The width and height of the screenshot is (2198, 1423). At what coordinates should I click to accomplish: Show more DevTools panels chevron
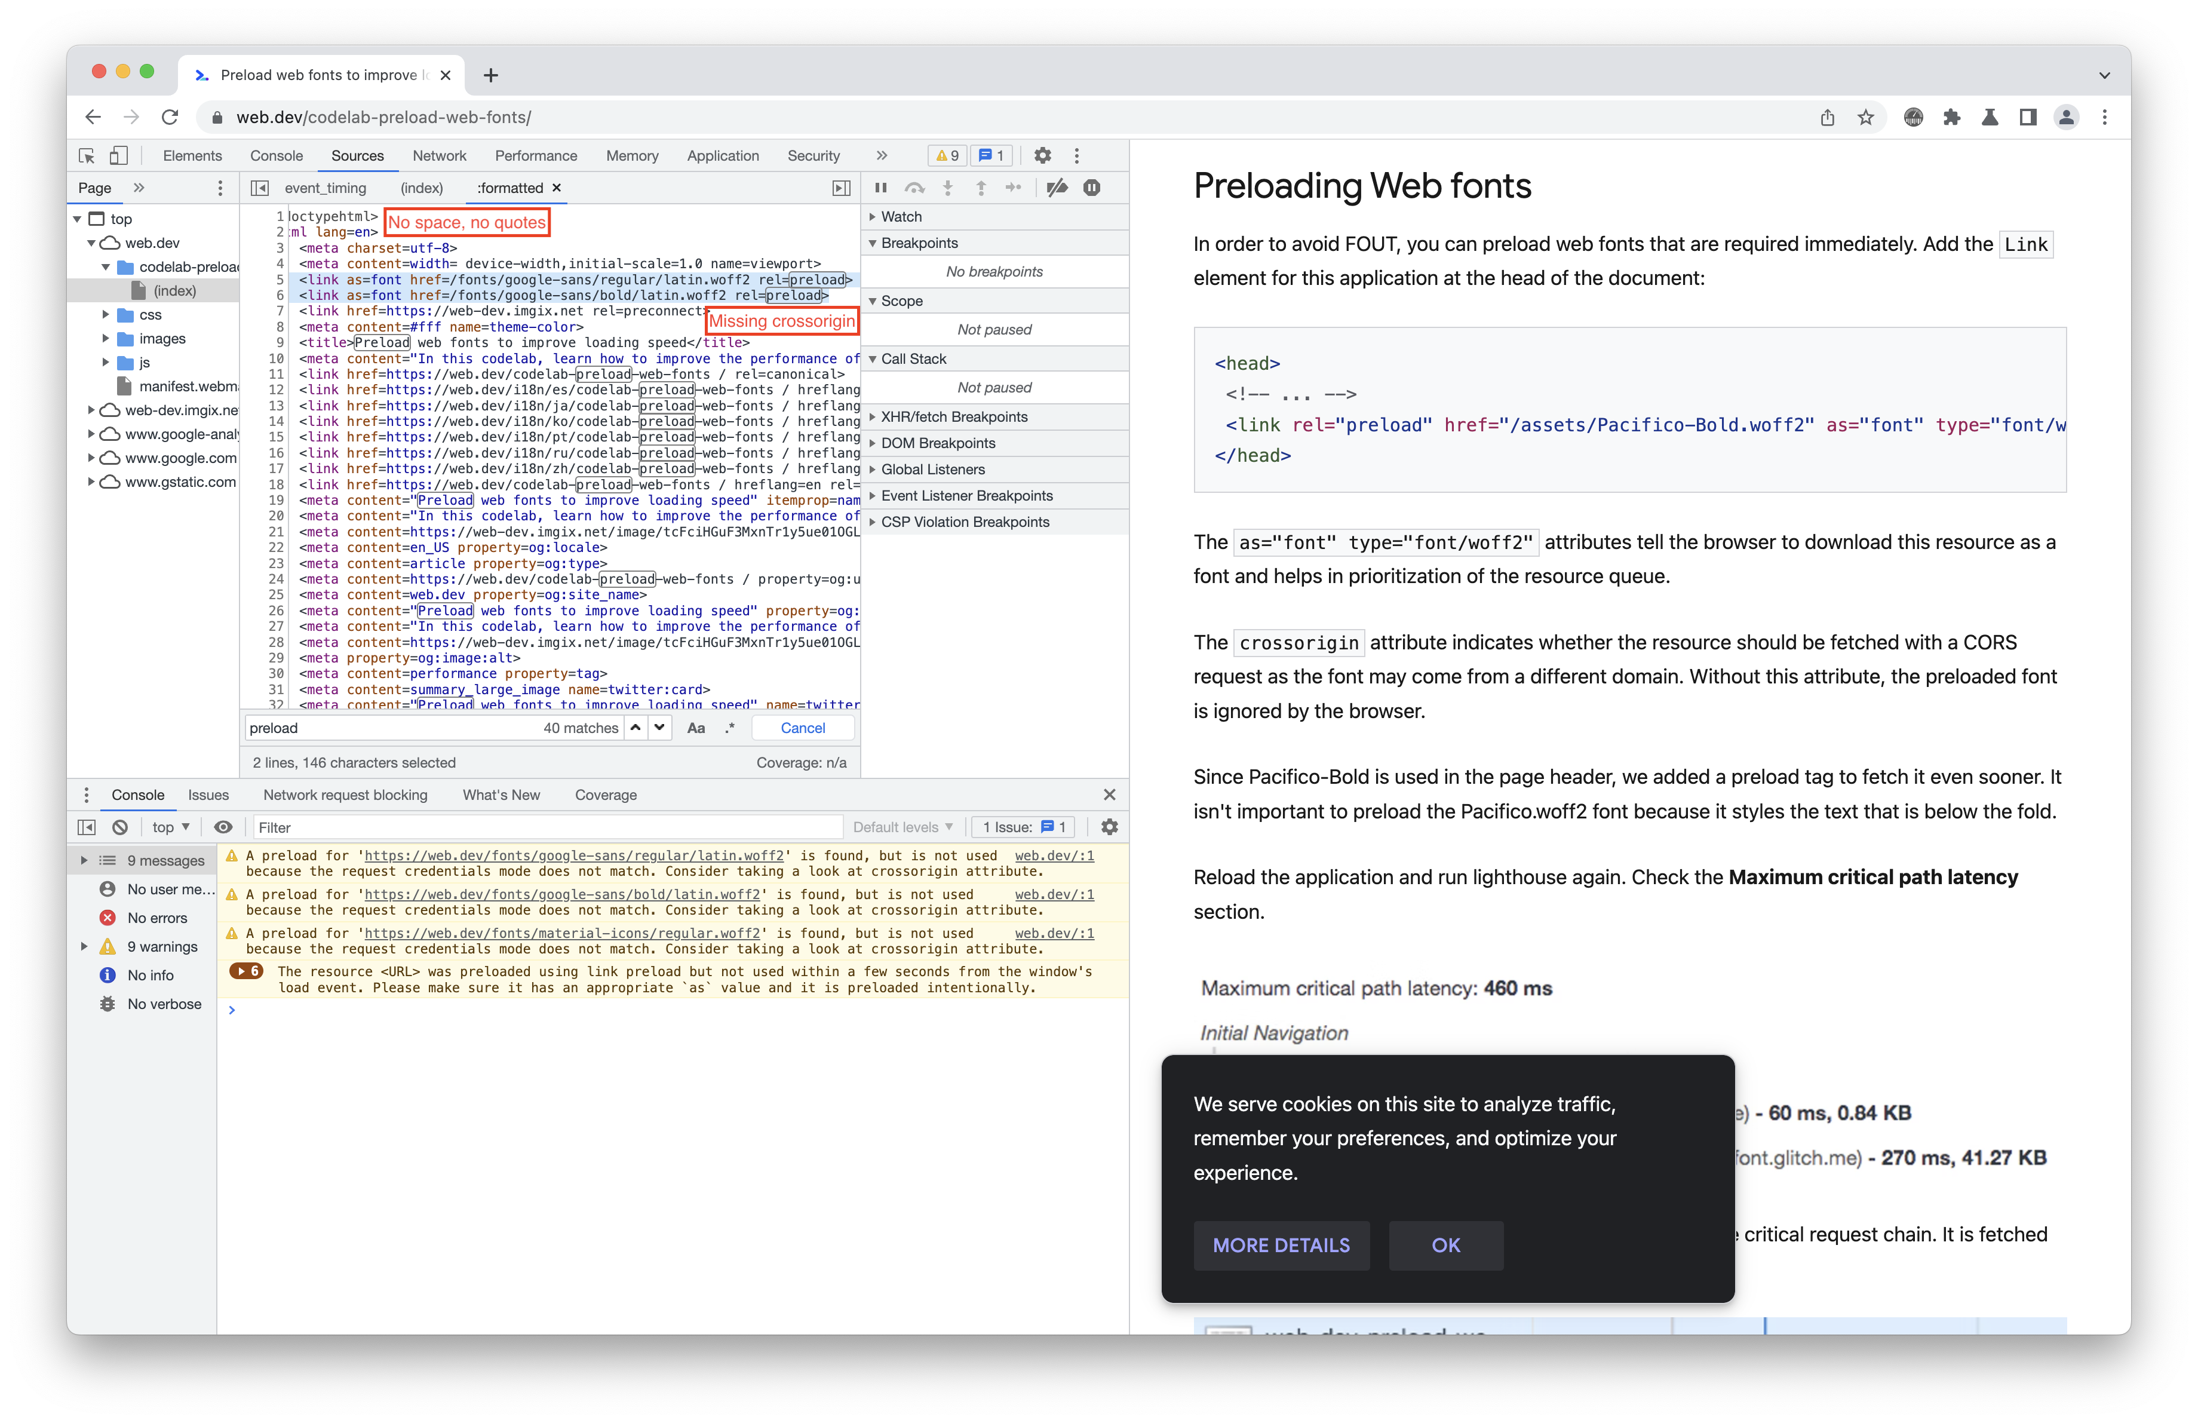(x=882, y=155)
